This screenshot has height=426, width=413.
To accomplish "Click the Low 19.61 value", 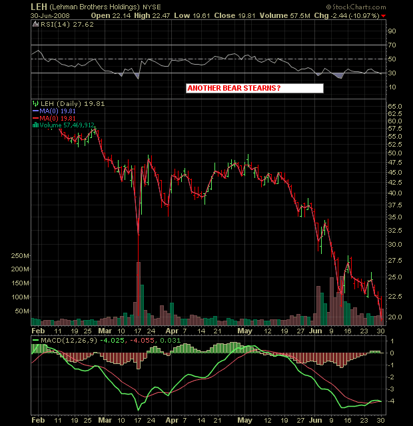I will pyautogui.click(x=192, y=15).
